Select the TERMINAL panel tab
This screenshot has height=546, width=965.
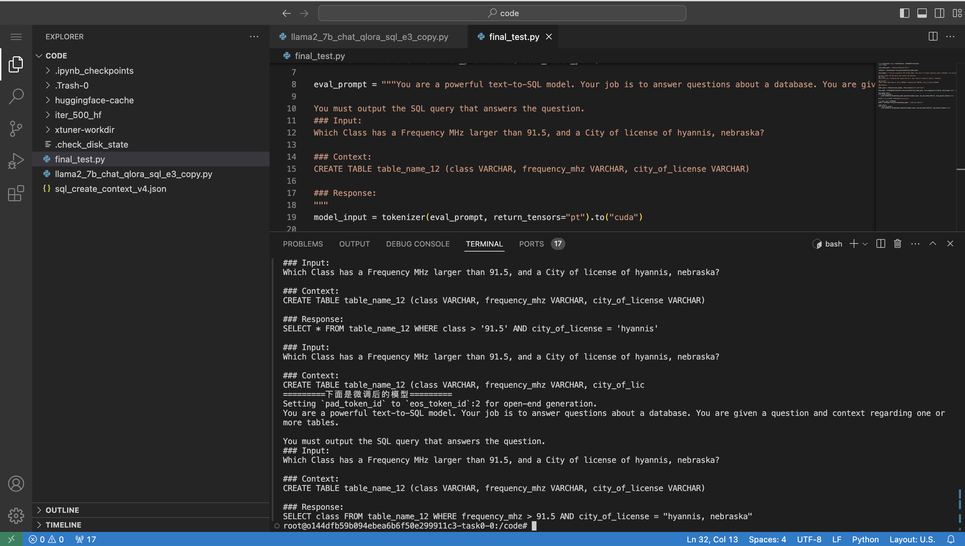484,244
